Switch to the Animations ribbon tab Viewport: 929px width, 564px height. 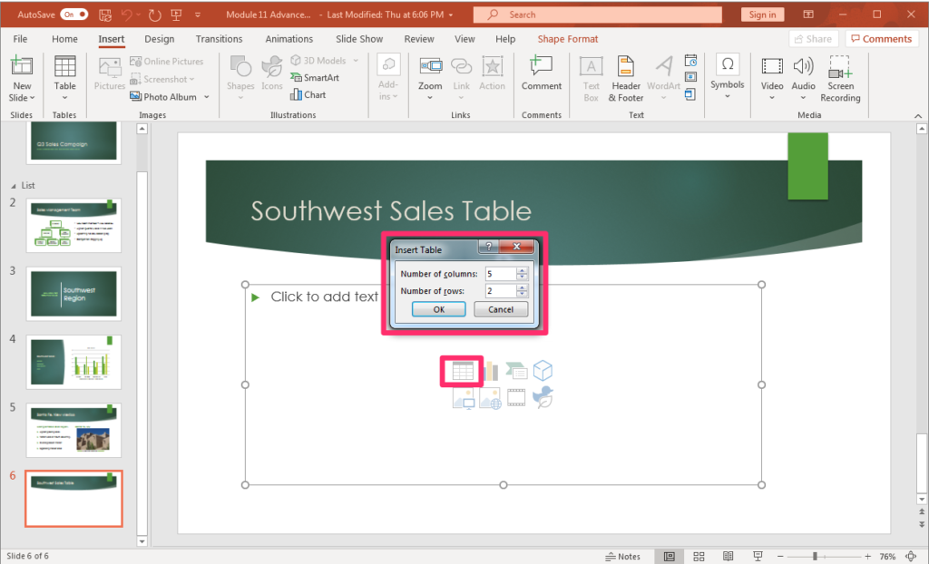click(x=288, y=39)
